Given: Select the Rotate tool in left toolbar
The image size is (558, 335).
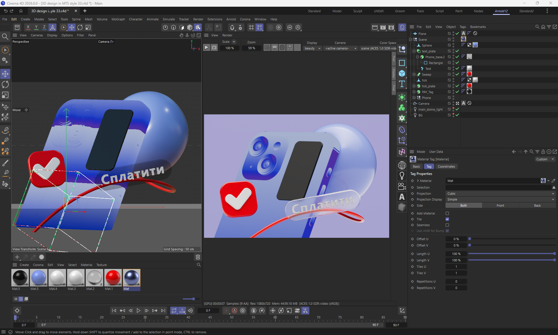Looking at the screenshot, I should tap(5, 85).
